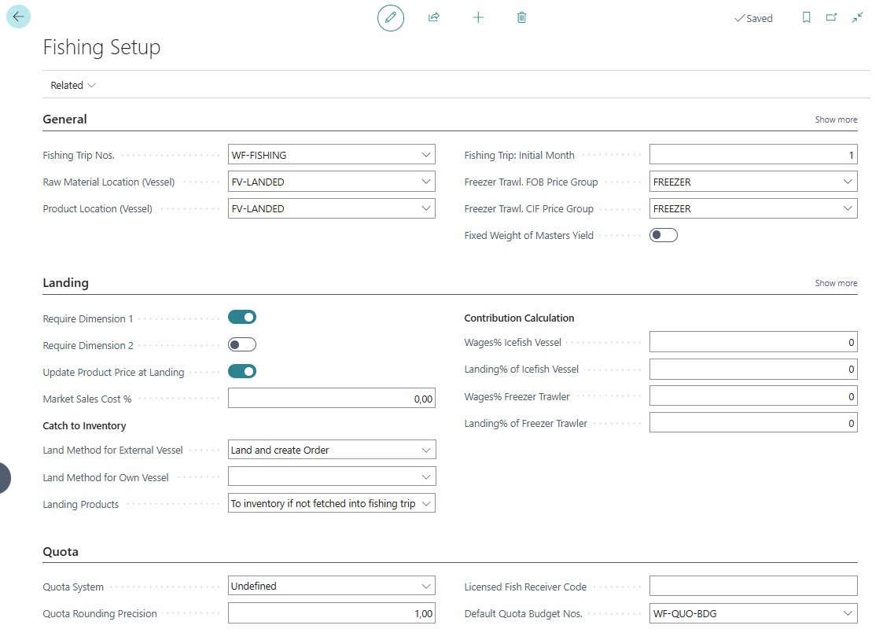Collapse the General section header

pos(64,120)
